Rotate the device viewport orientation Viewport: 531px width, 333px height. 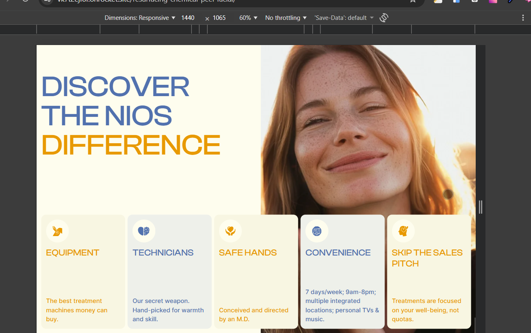pyautogui.click(x=384, y=18)
